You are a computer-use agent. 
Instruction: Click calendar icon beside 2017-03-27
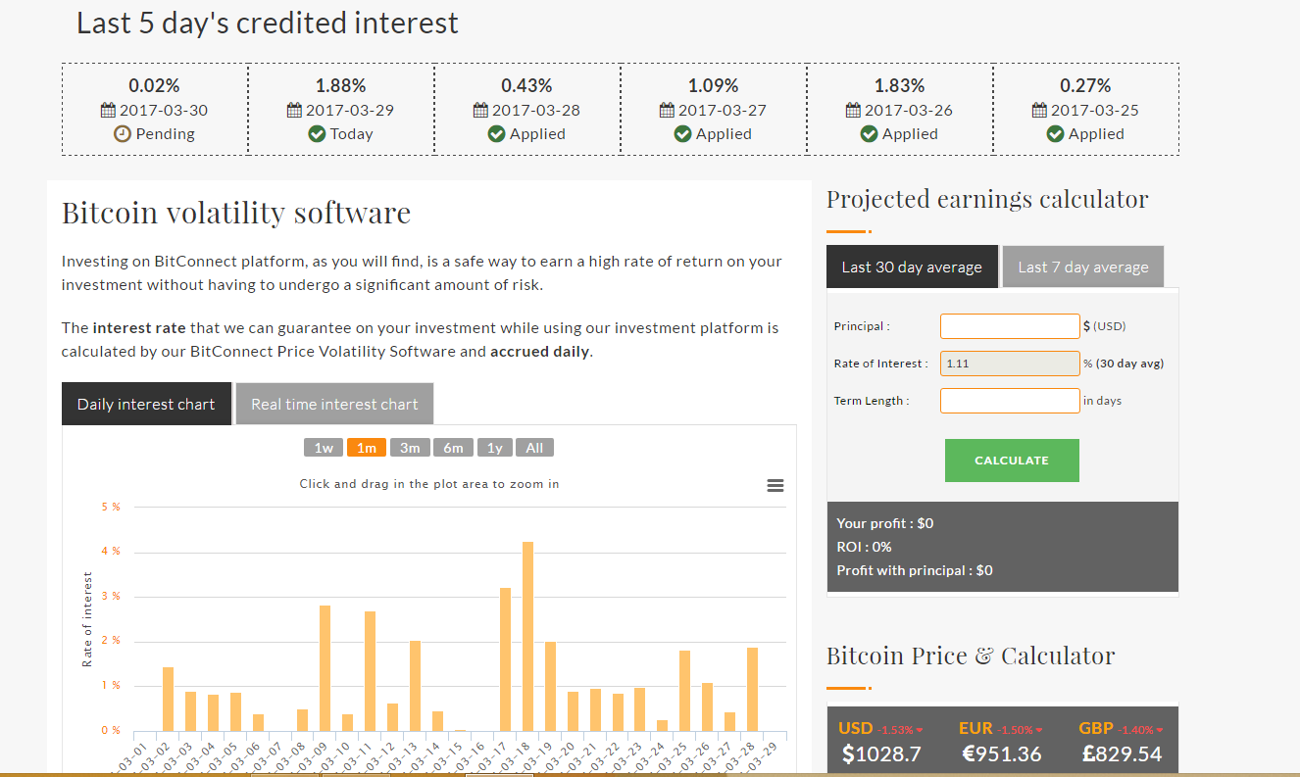click(x=667, y=110)
